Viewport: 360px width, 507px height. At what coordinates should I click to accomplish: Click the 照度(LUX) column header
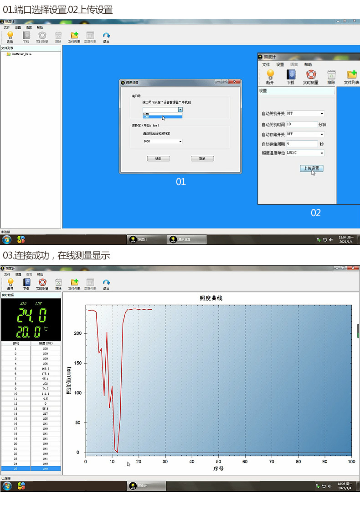pyautogui.click(x=46, y=343)
